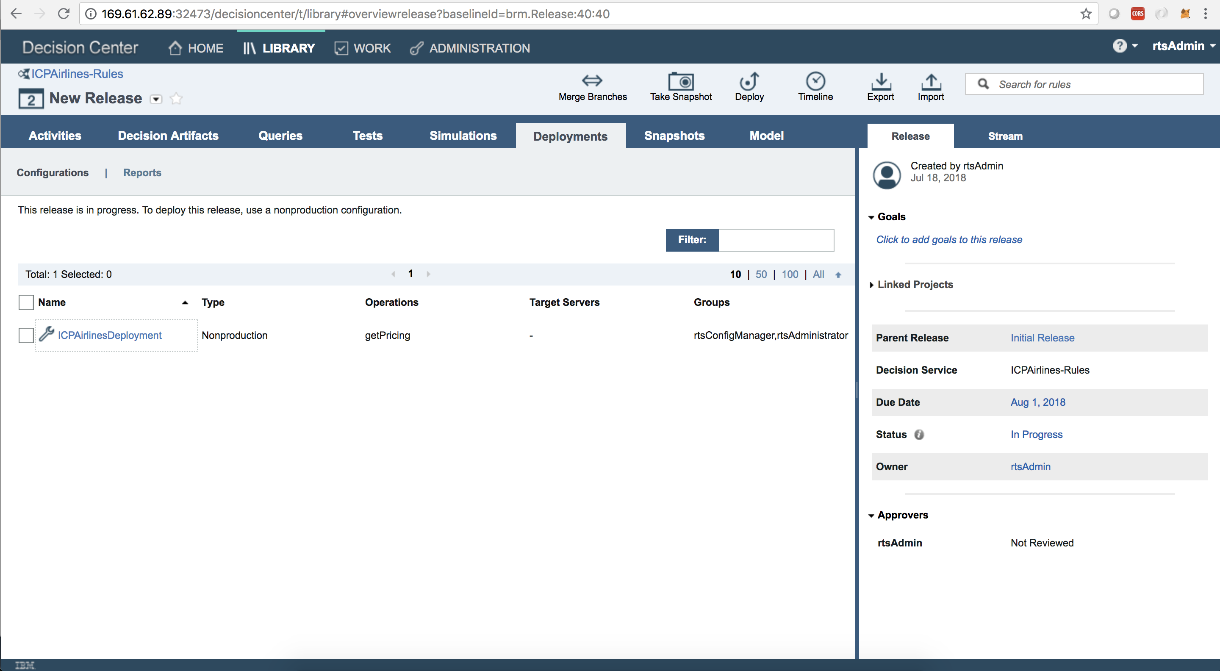This screenshot has width=1220, height=671.
Task: Click the Import icon
Action: [x=931, y=81]
